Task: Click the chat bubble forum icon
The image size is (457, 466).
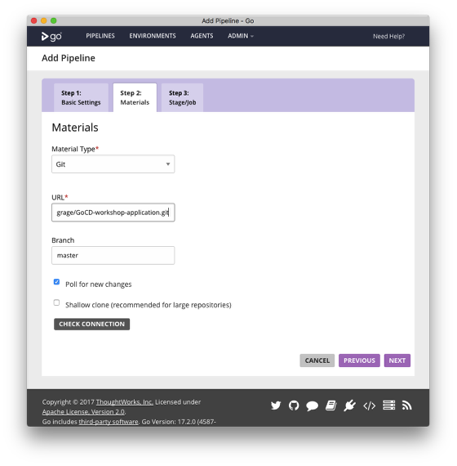Action: (x=313, y=406)
